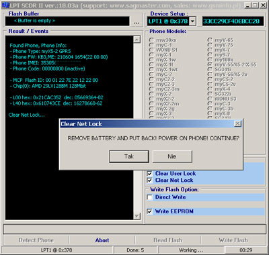Click Nie to decline the prompt
The height and width of the screenshot is (255, 269).
(172, 156)
